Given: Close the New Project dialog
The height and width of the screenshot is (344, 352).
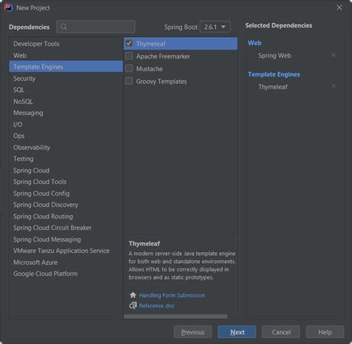Looking at the screenshot, I should coord(339,7).
